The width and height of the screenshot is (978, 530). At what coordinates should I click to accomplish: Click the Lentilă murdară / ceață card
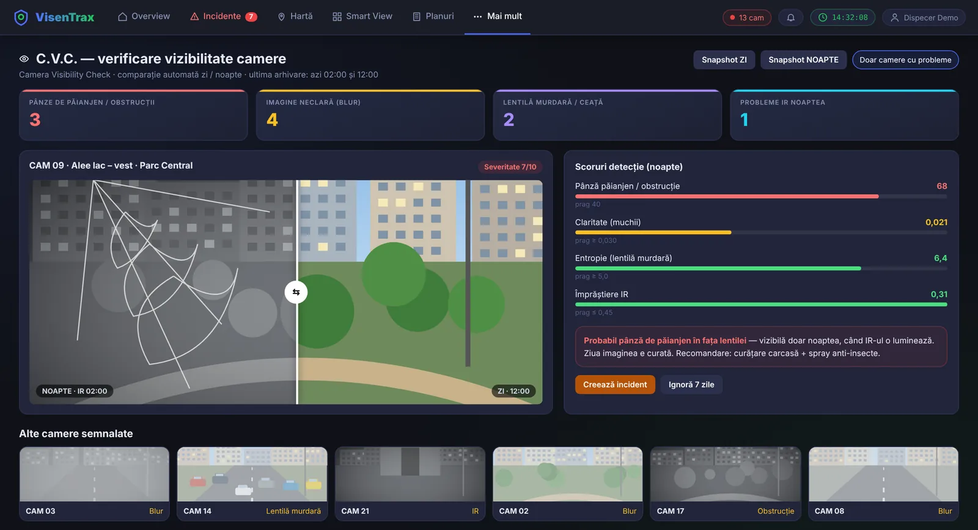coord(608,115)
